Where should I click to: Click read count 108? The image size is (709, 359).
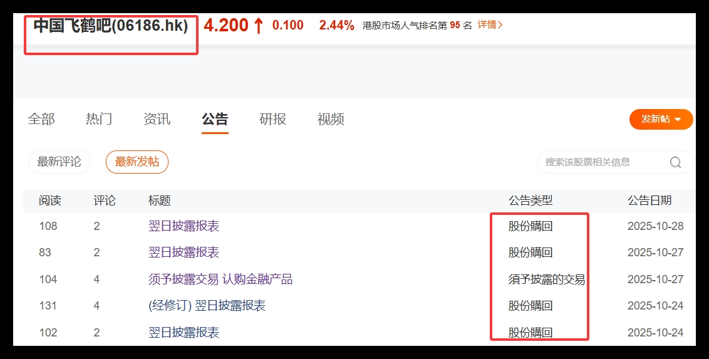point(48,226)
